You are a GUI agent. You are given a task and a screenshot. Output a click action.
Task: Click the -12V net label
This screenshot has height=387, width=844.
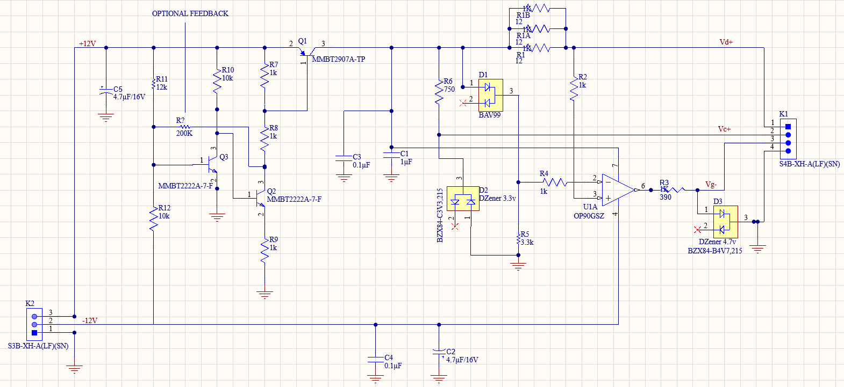90,320
